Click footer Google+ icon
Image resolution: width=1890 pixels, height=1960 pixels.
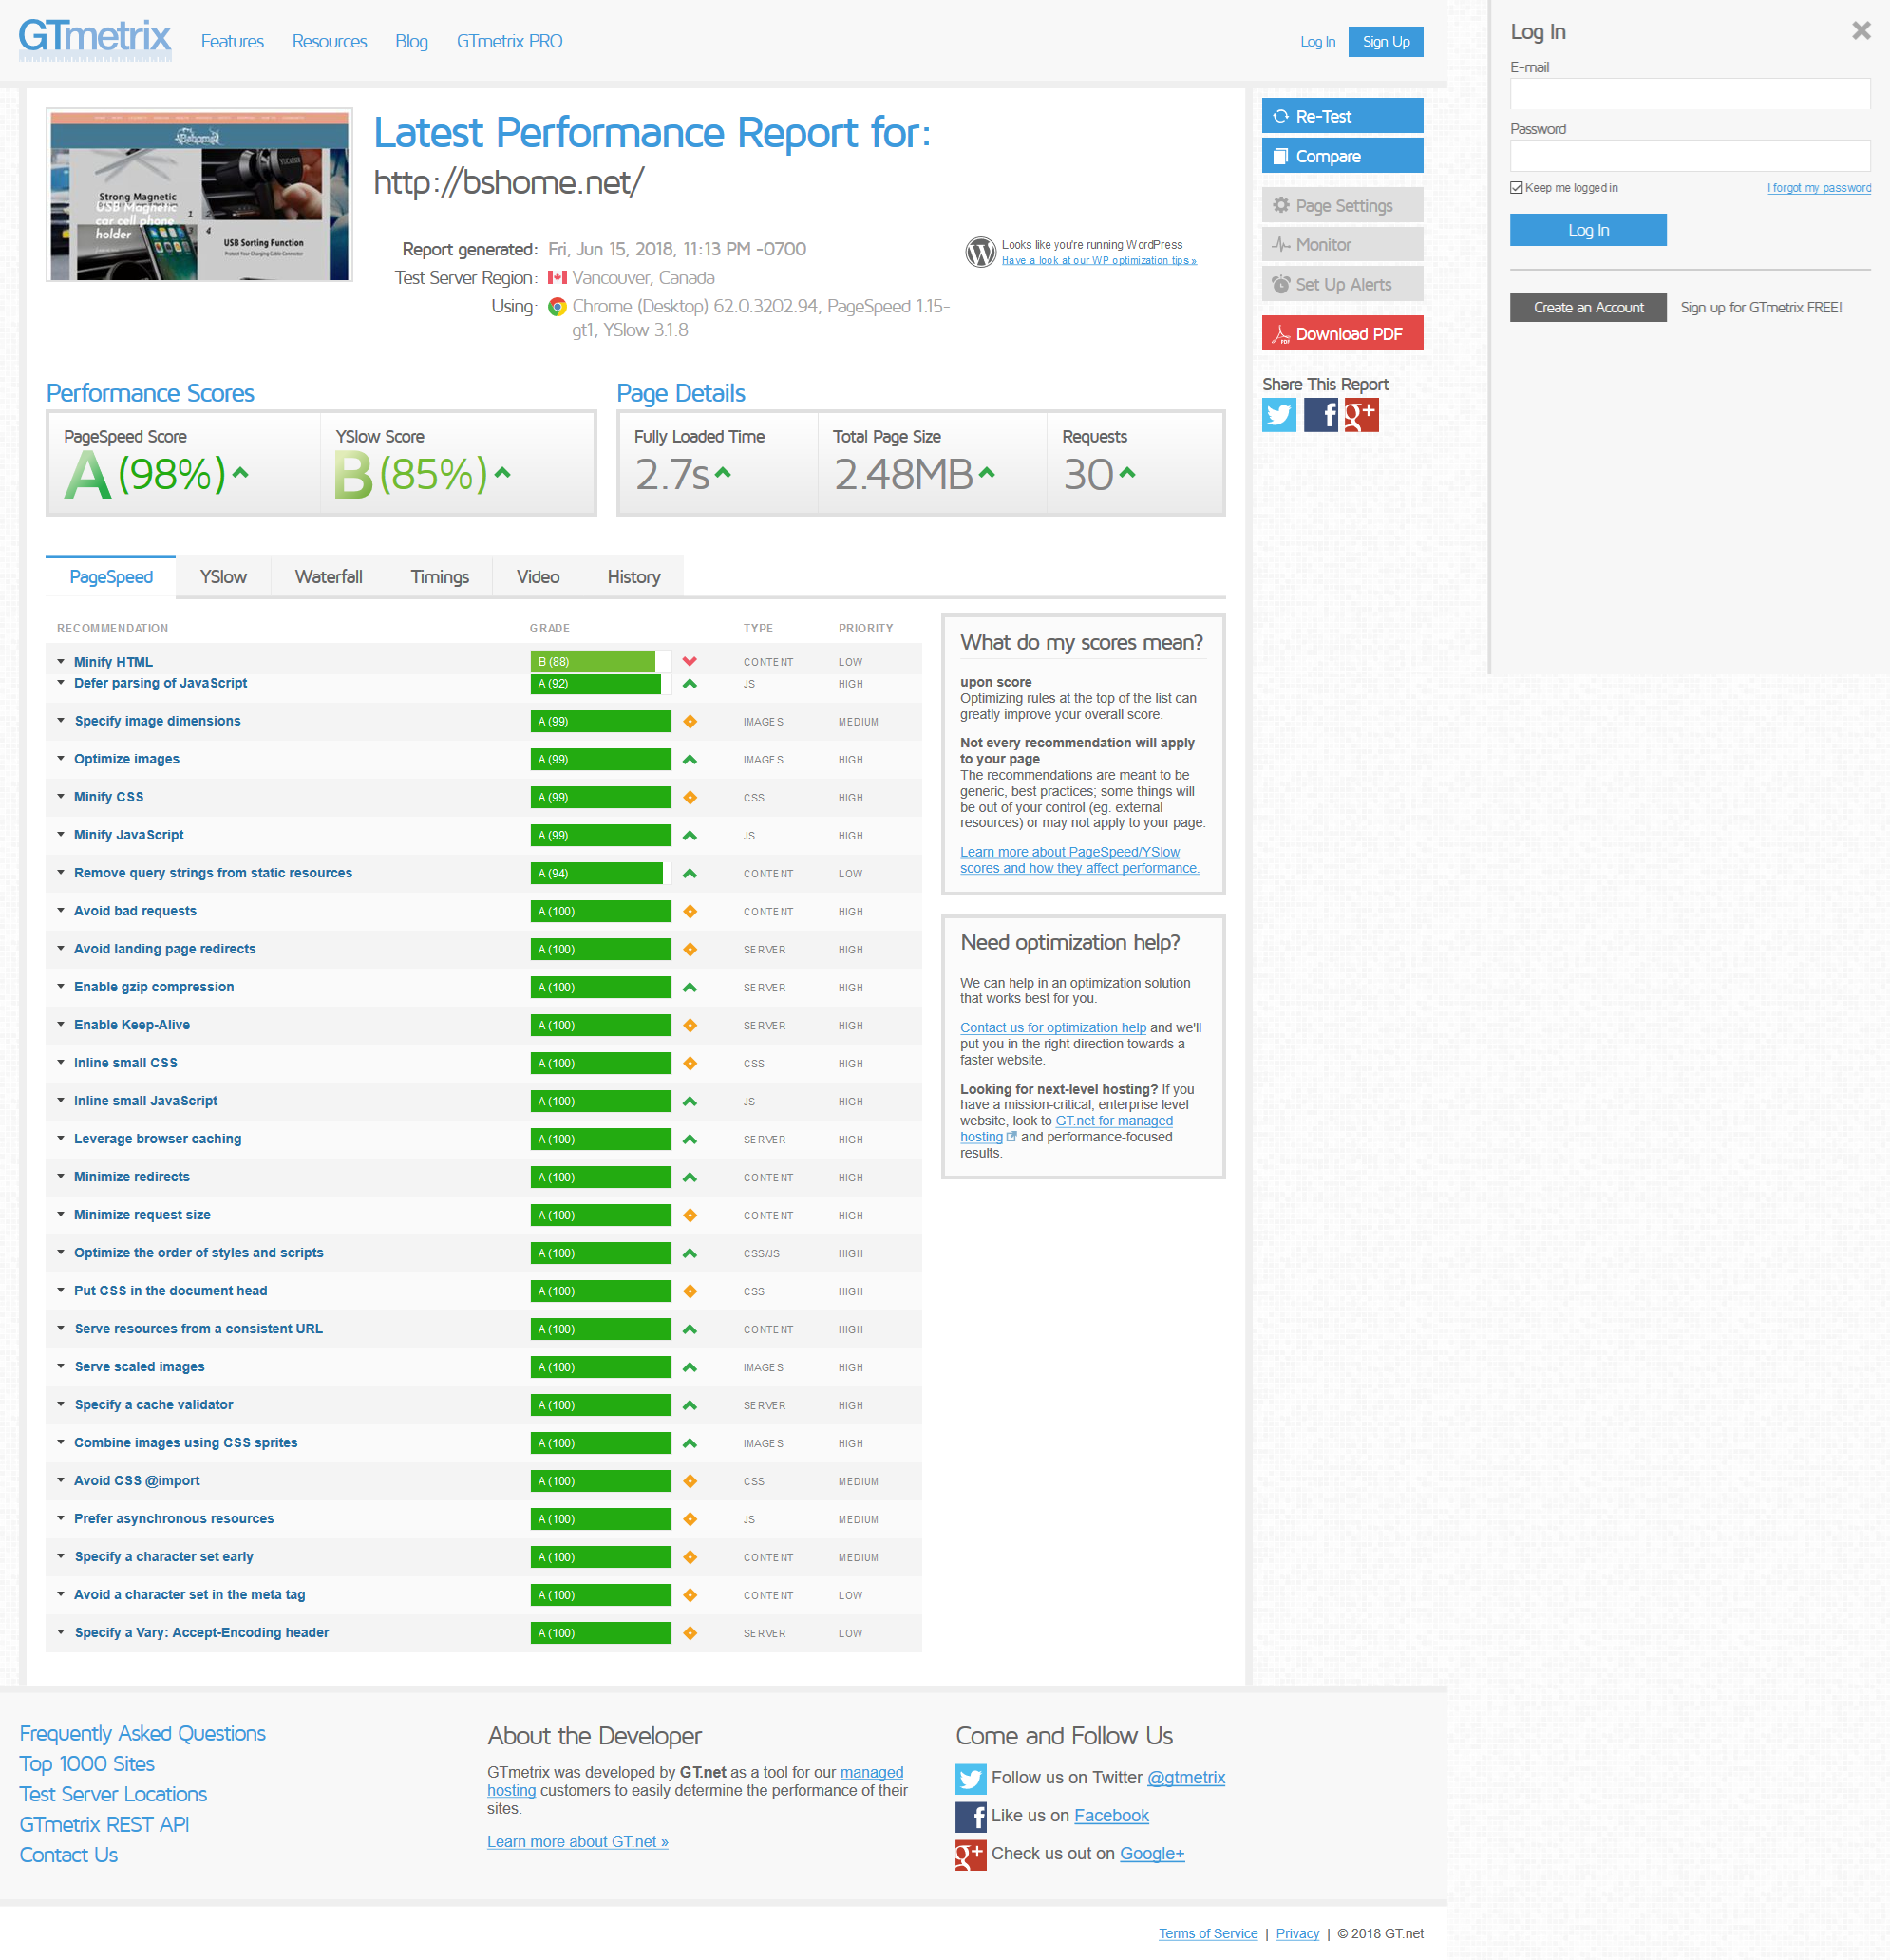click(x=971, y=1855)
